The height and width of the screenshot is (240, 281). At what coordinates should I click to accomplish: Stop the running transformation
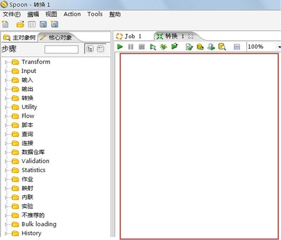(141, 47)
